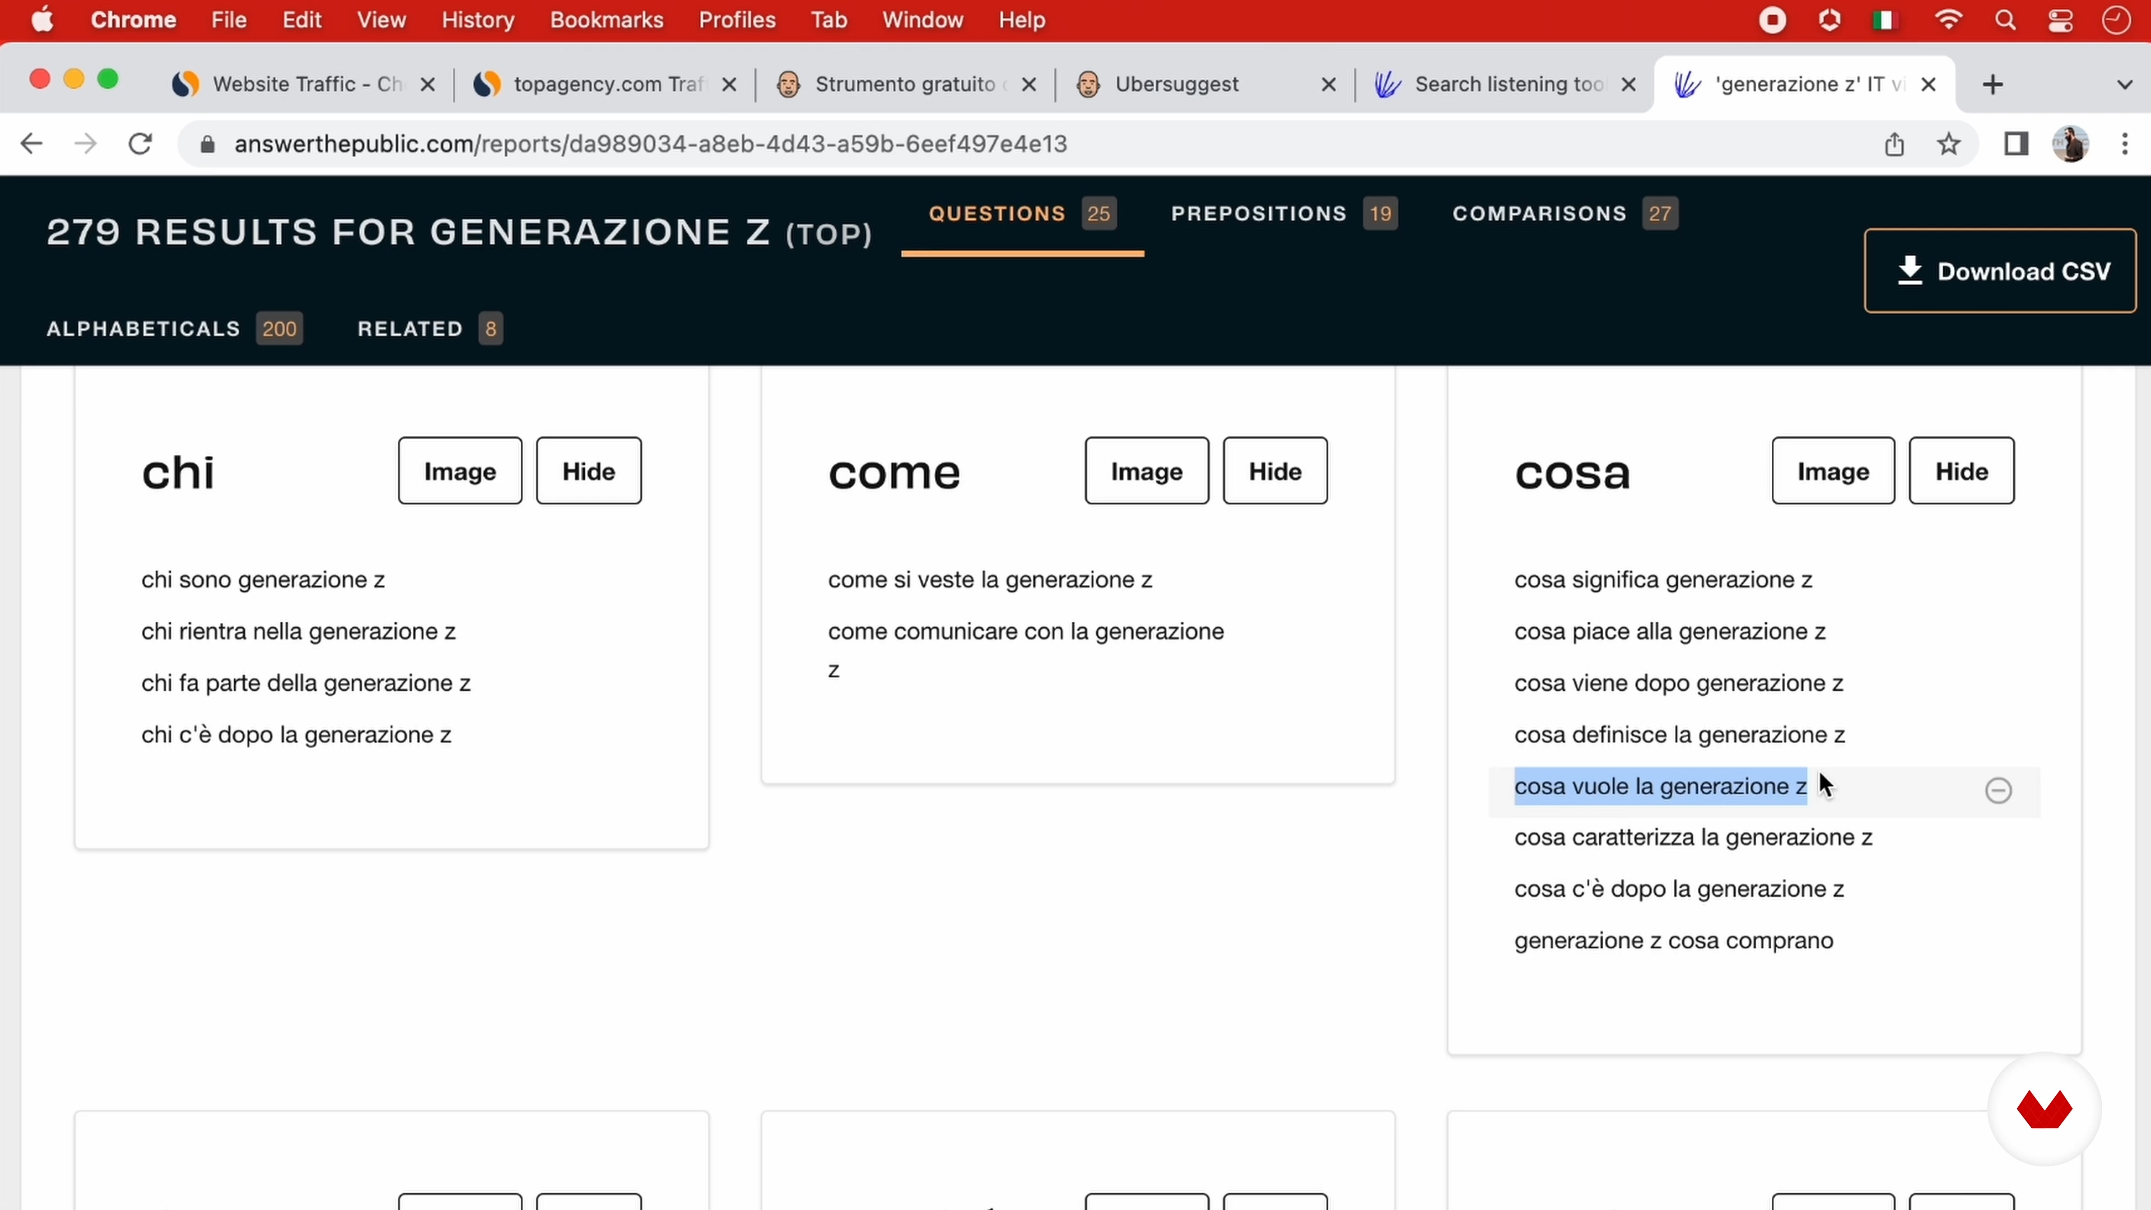Viewport: 2151px width, 1210px height.
Task: Open the History menu
Action: click(478, 20)
